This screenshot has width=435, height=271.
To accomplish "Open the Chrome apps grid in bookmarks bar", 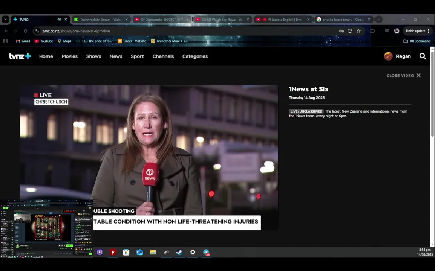I will pos(5,41).
